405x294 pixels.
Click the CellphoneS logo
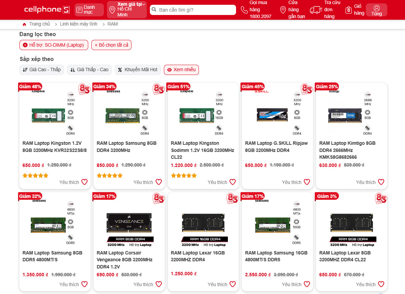[47, 10]
